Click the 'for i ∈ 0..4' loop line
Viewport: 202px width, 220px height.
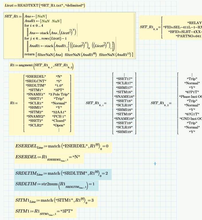point(34,26)
